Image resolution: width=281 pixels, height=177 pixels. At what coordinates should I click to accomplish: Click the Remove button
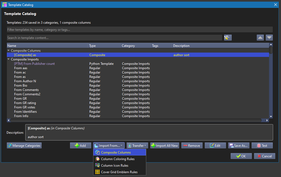(x=192, y=145)
